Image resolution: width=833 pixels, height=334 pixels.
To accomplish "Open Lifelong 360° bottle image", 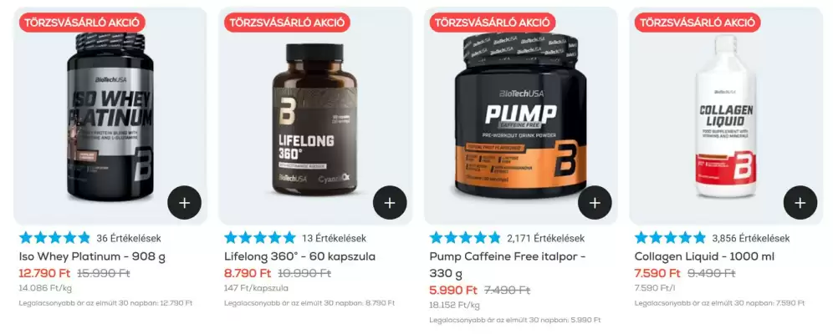I will (315, 119).
